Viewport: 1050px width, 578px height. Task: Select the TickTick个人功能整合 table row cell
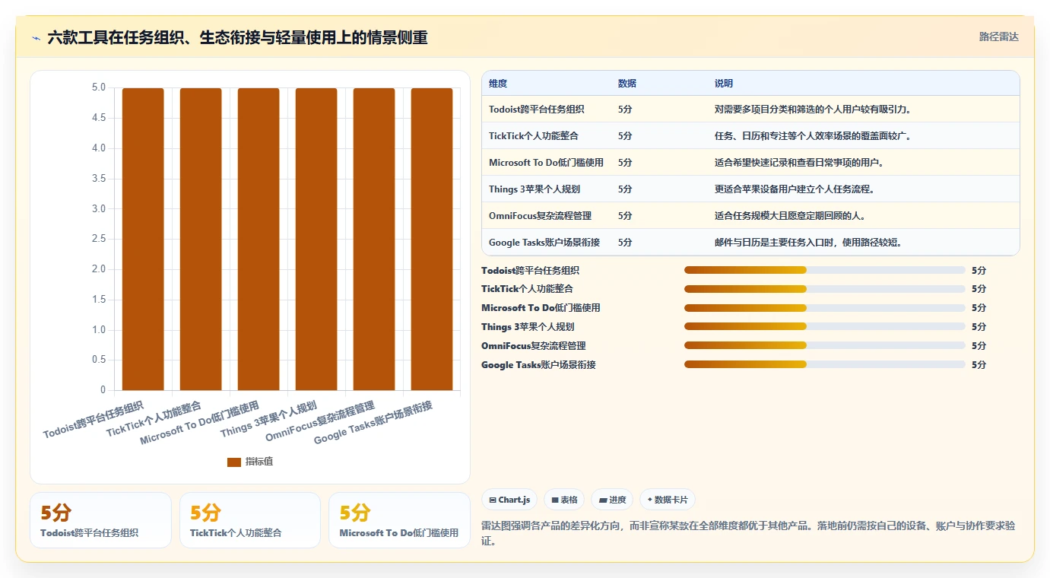[534, 136]
